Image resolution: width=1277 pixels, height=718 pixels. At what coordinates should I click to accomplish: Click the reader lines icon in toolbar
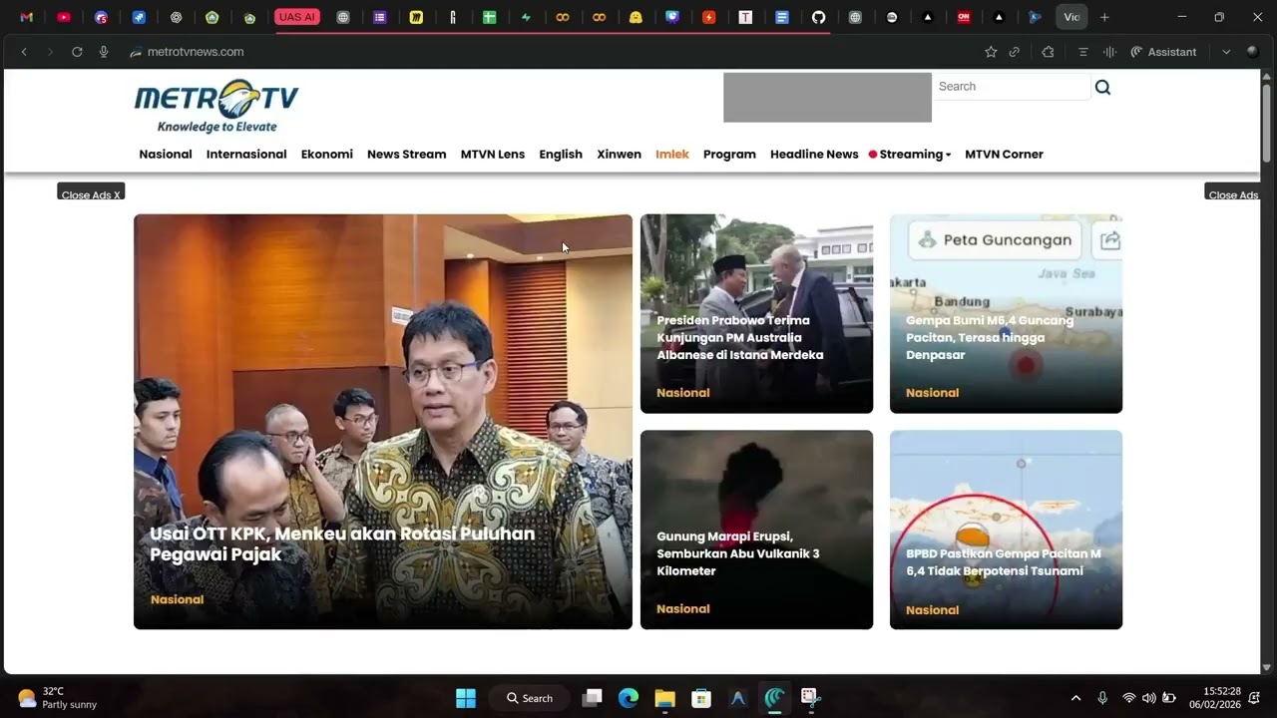click(1083, 52)
